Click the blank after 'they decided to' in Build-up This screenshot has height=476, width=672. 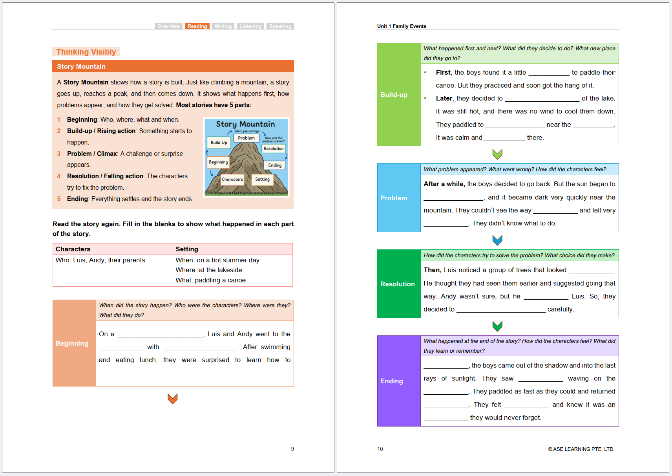pyautogui.click(x=542, y=99)
